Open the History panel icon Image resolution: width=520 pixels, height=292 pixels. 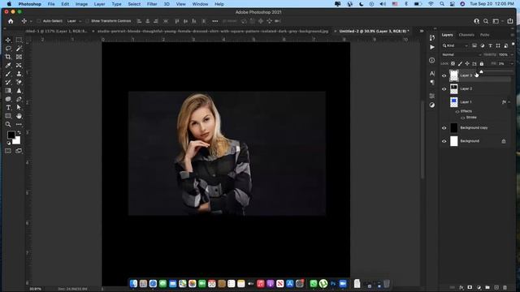(x=431, y=38)
